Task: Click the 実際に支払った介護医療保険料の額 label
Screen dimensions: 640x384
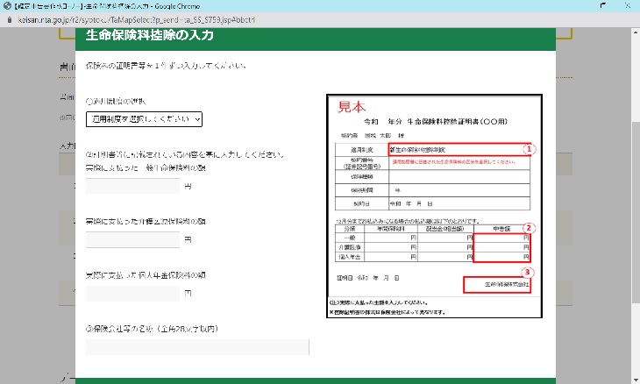Action: (x=146, y=221)
